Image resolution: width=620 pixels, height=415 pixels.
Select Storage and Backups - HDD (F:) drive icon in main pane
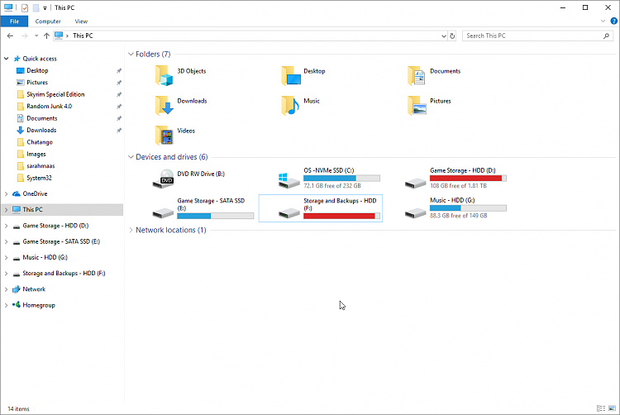(289, 213)
